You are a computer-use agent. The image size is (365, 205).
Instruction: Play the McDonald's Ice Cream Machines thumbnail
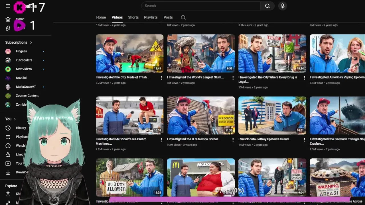129,116
